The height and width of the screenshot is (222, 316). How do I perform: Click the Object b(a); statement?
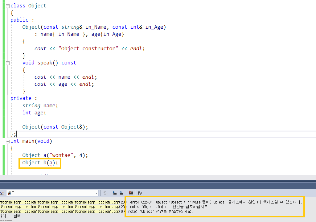point(40,163)
